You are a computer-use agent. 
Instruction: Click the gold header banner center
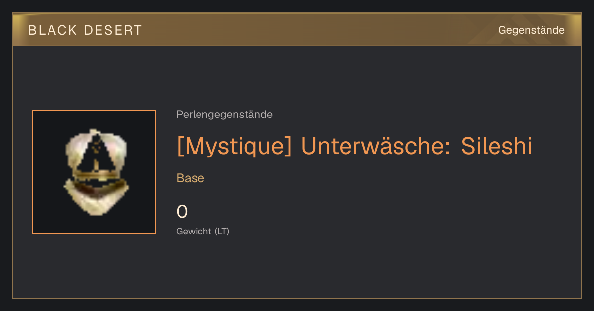pyautogui.click(x=297, y=30)
